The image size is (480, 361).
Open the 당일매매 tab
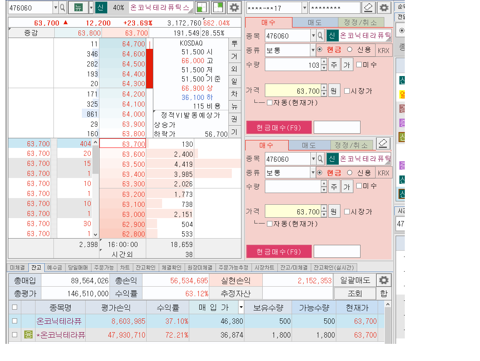pyautogui.click(x=78, y=267)
